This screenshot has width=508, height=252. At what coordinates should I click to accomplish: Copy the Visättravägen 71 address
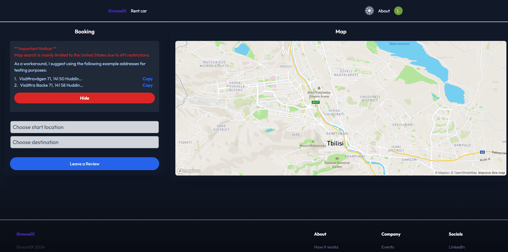(148, 79)
